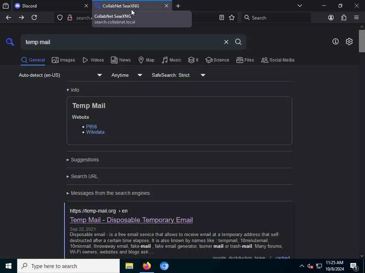Open the P856 link
Screen dimensions: 365x273
[92, 127]
